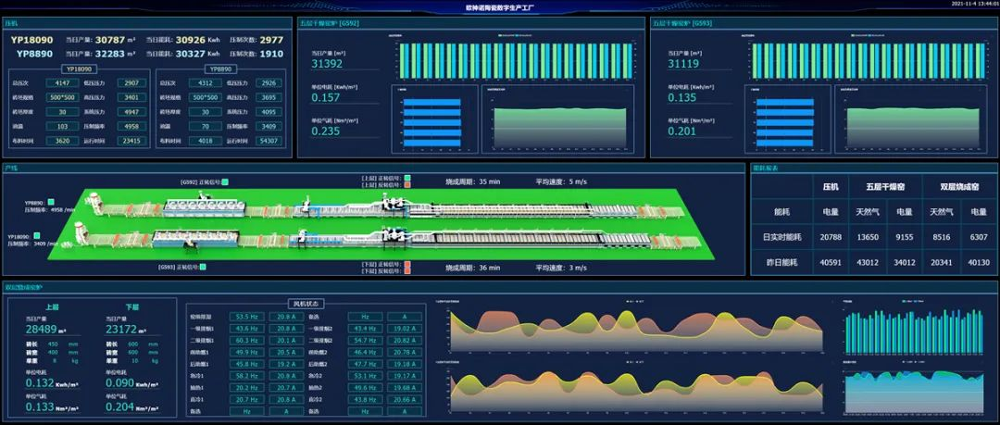
Task: Click the 上层 反转信号 orange indicator
Action: pyautogui.click(x=406, y=185)
